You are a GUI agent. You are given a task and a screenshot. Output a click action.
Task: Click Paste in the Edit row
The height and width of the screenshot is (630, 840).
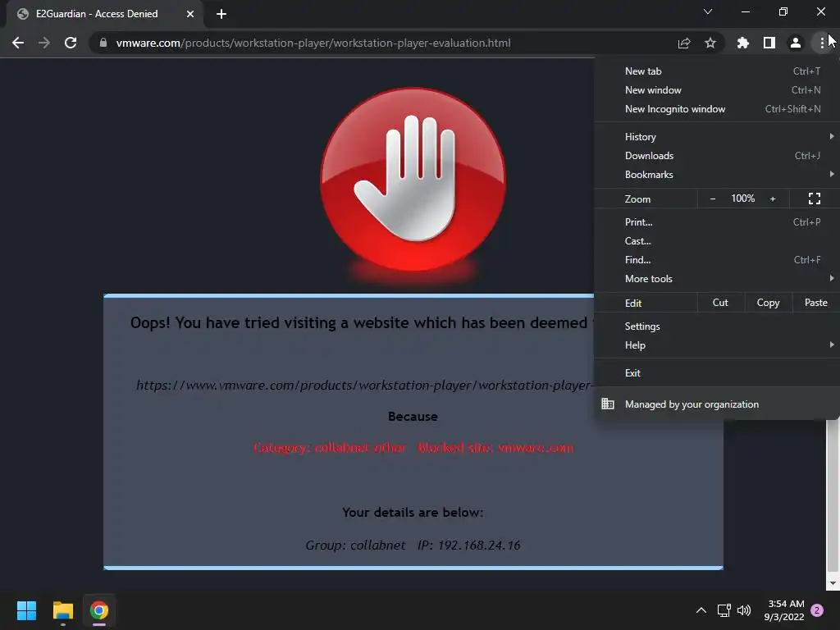coord(816,303)
